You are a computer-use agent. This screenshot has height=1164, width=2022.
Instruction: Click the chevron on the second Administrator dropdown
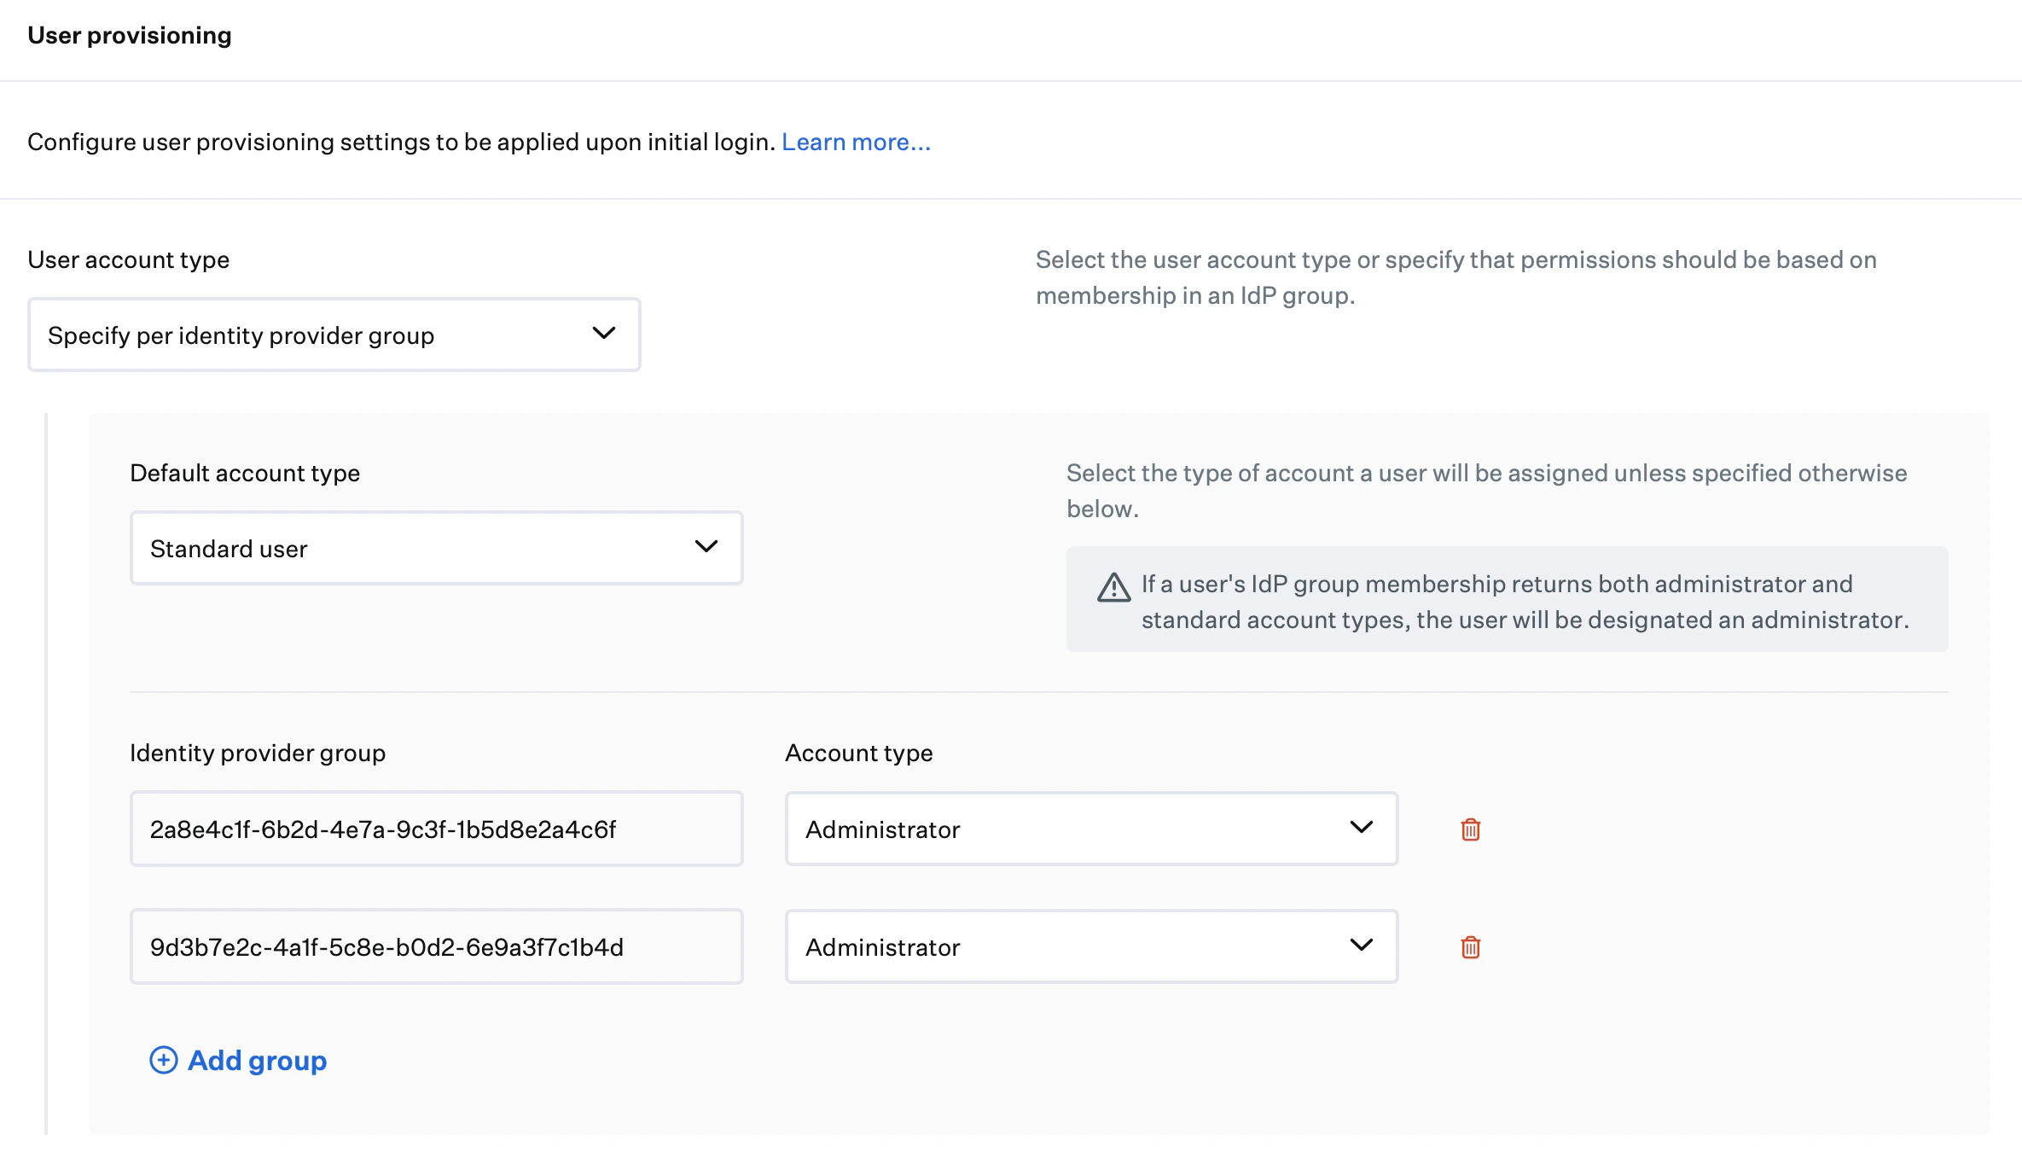(x=1361, y=946)
